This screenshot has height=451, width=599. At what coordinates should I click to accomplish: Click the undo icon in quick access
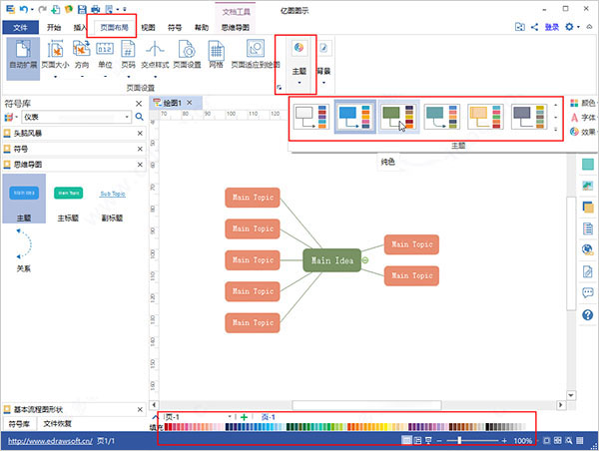pyautogui.click(x=24, y=9)
